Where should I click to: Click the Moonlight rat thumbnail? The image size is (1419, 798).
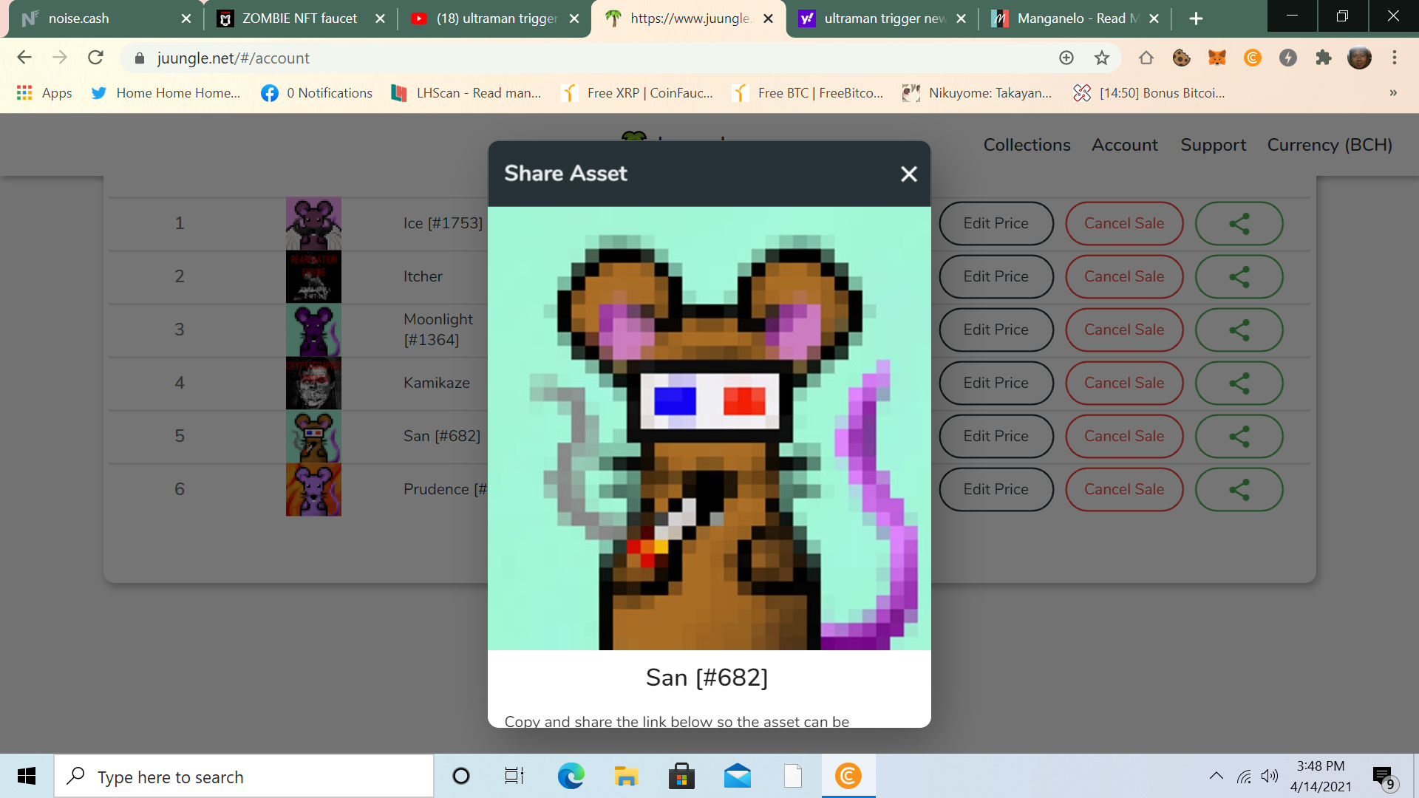click(313, 330)
